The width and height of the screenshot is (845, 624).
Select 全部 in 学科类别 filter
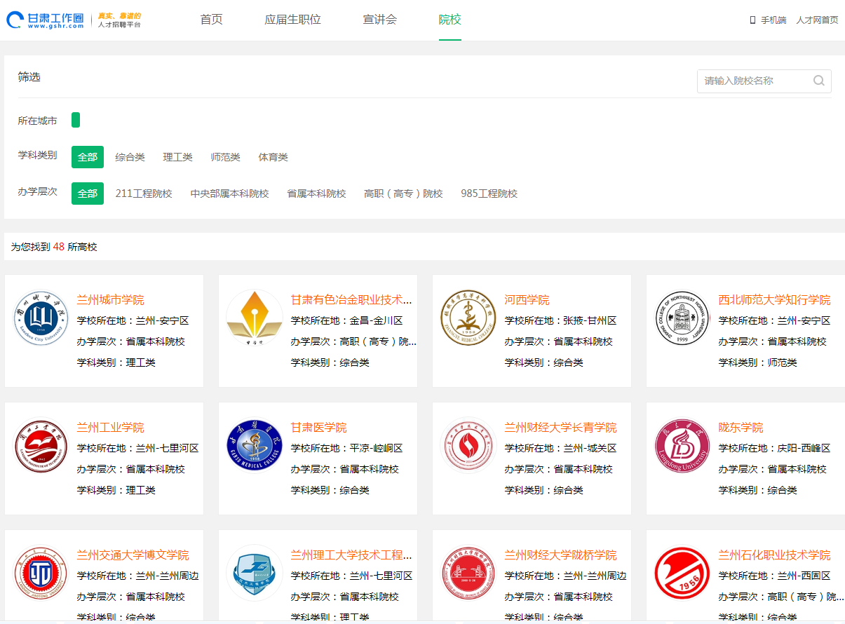(x=88, y=157)
